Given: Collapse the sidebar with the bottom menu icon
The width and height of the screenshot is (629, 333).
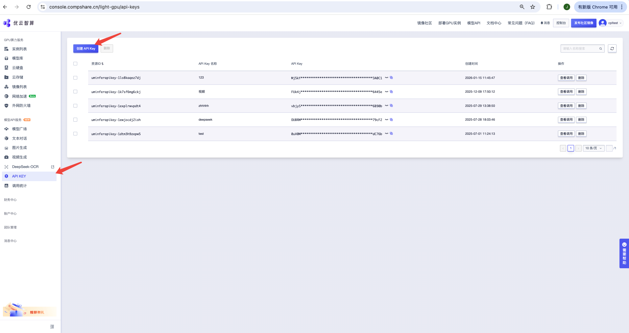Looking at the screenshot, I should [52, 326].
